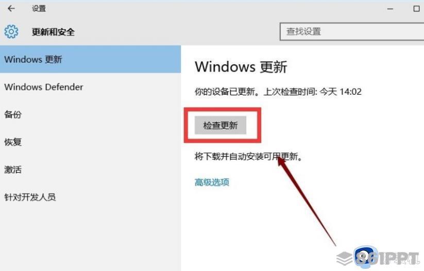Maximize the 设置 window
The image size is (424, 271).
pyautogui.click(x=416, y=9)
